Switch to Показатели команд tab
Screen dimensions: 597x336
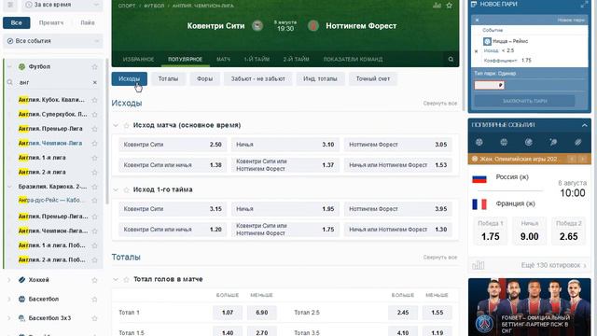(x=353, y=59)
